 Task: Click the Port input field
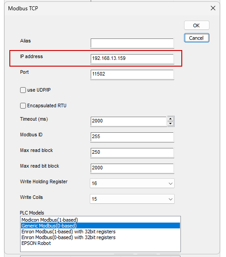(132, 74)
